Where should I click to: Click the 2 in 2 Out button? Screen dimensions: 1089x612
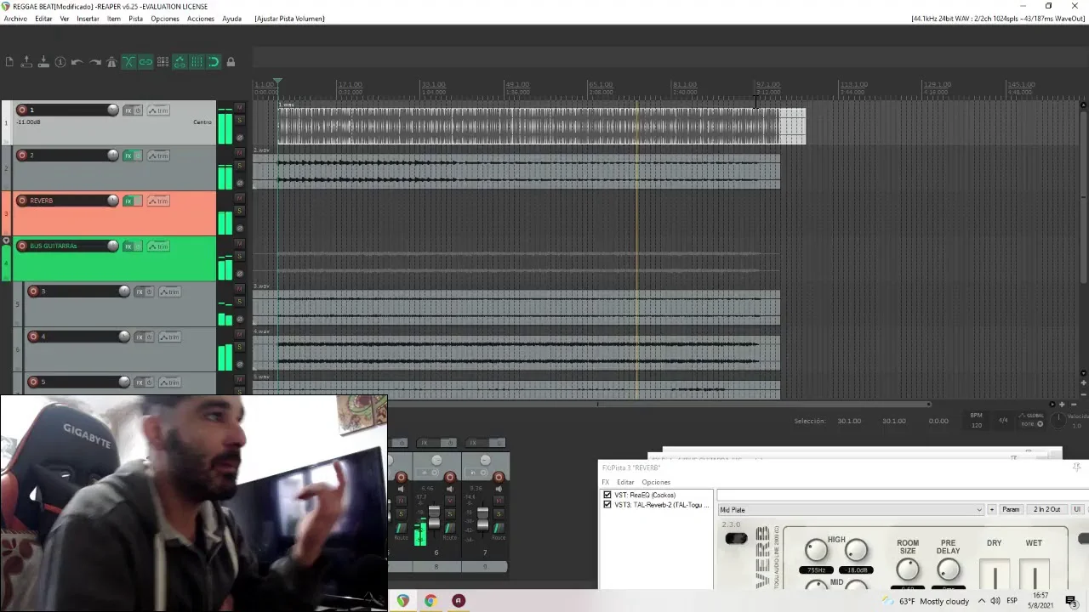click(1046, 510)
